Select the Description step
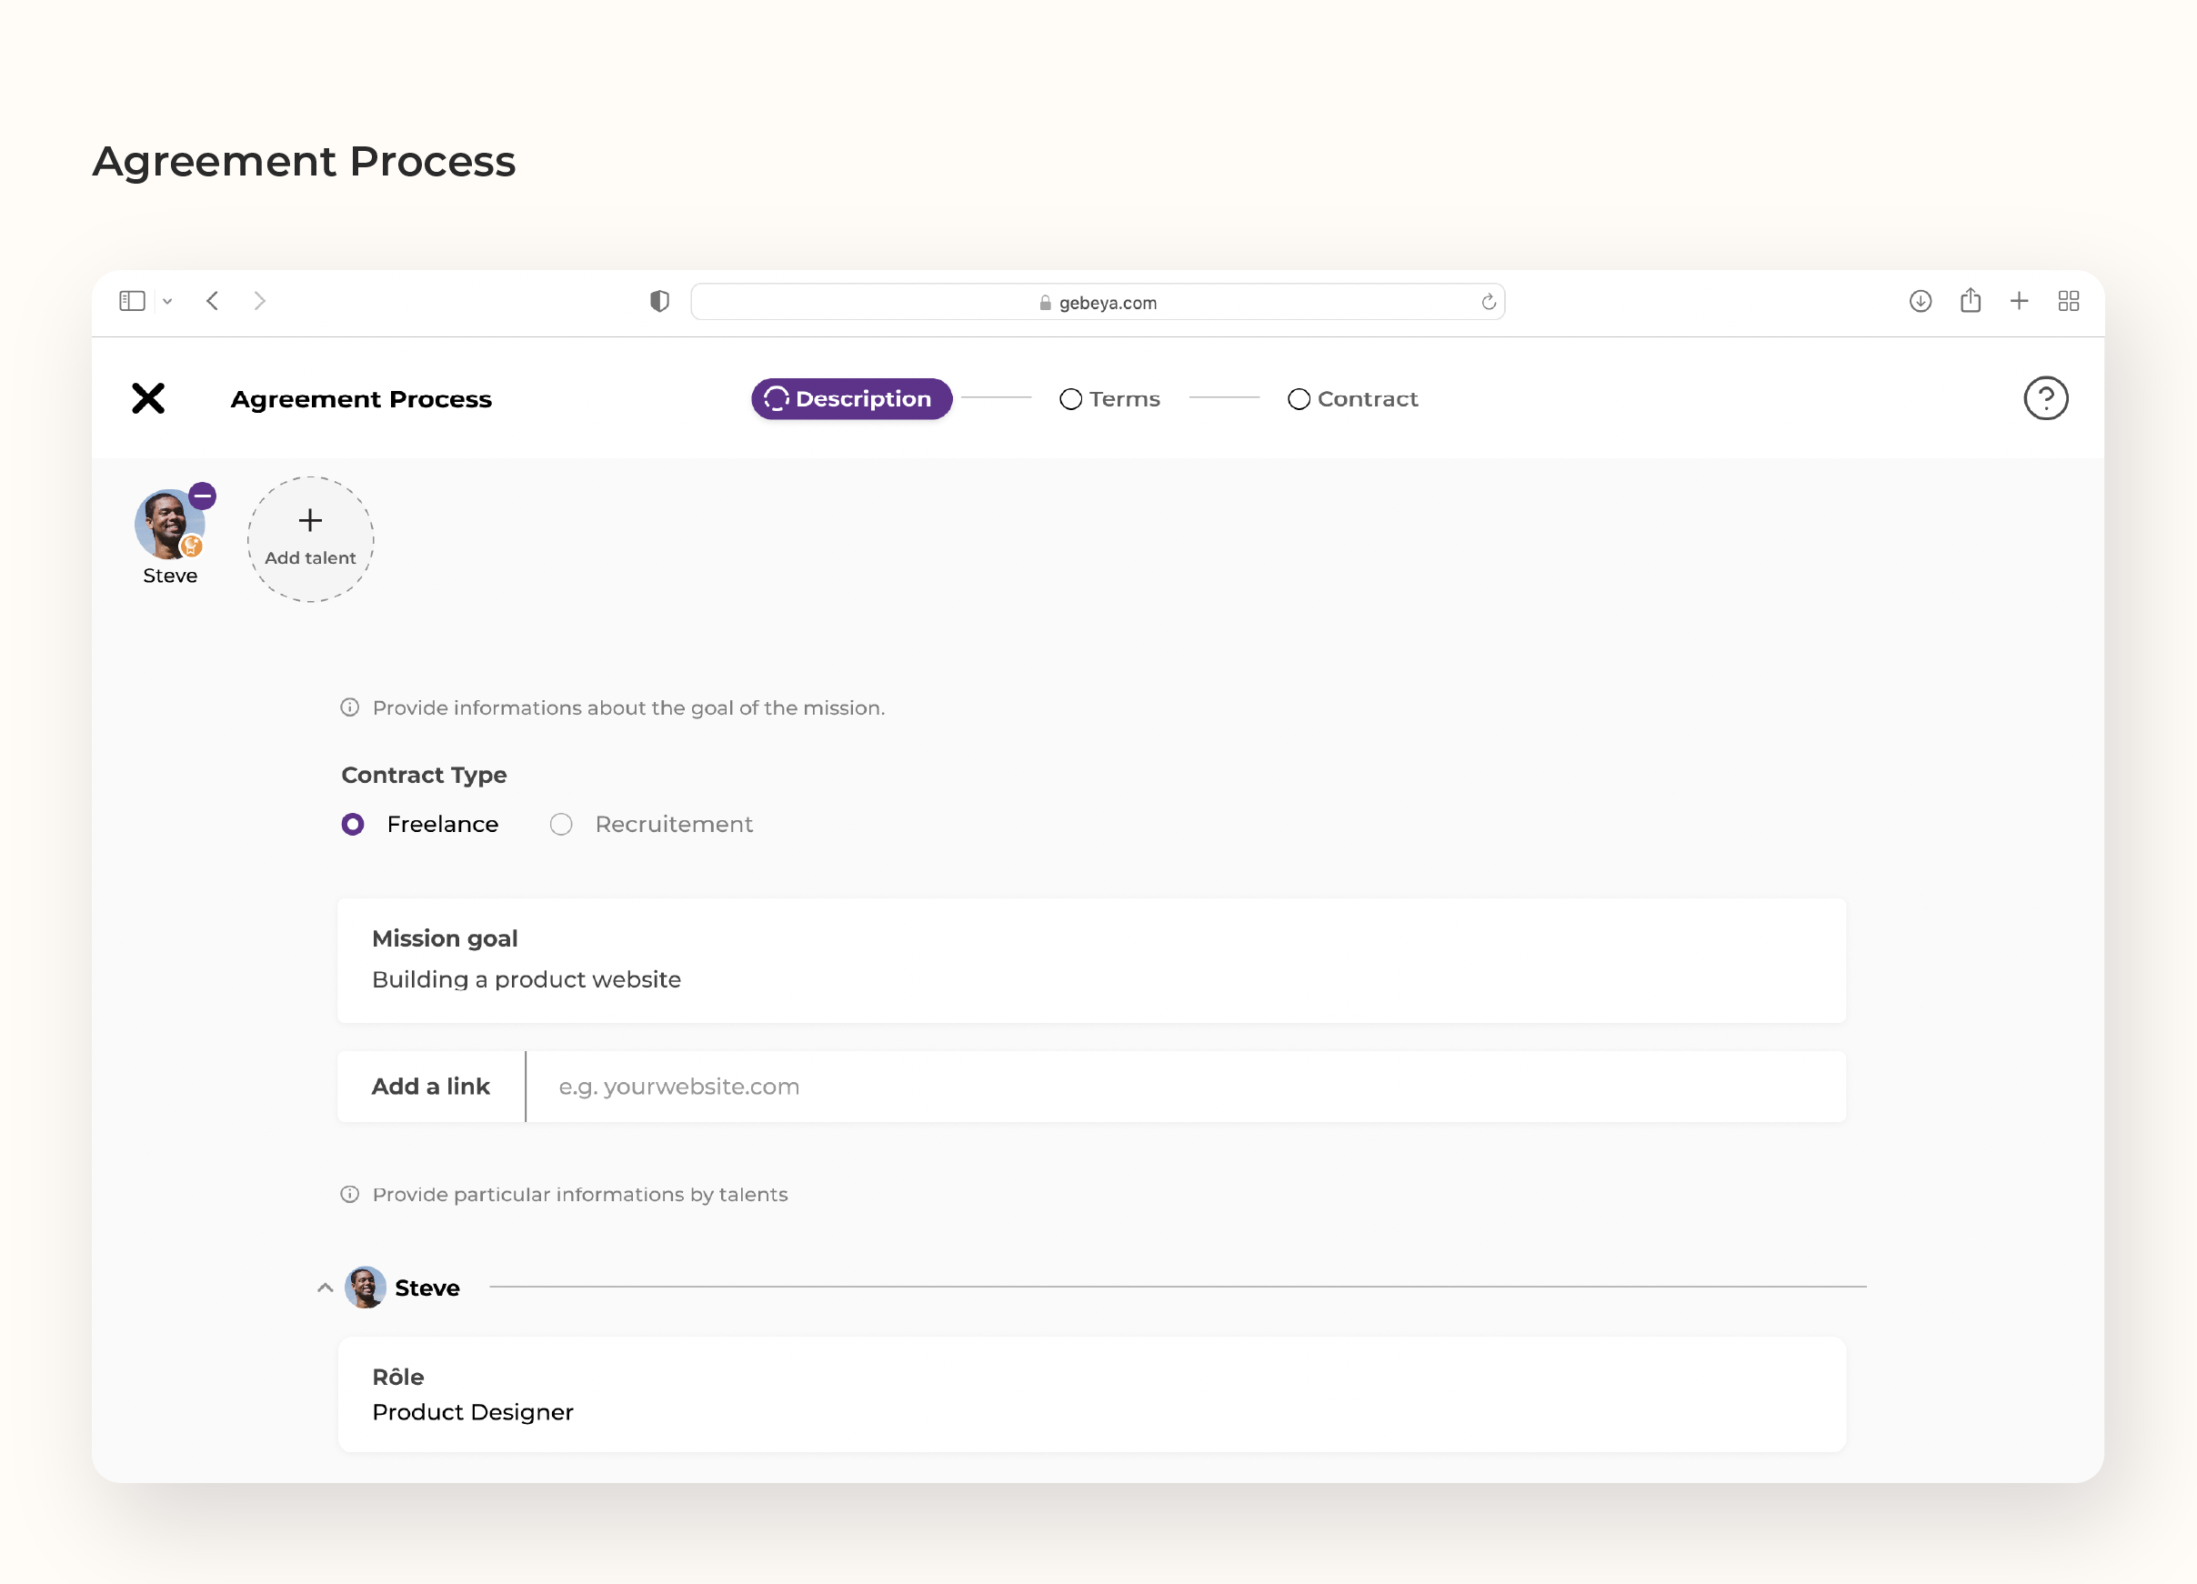 coord(851,399)
